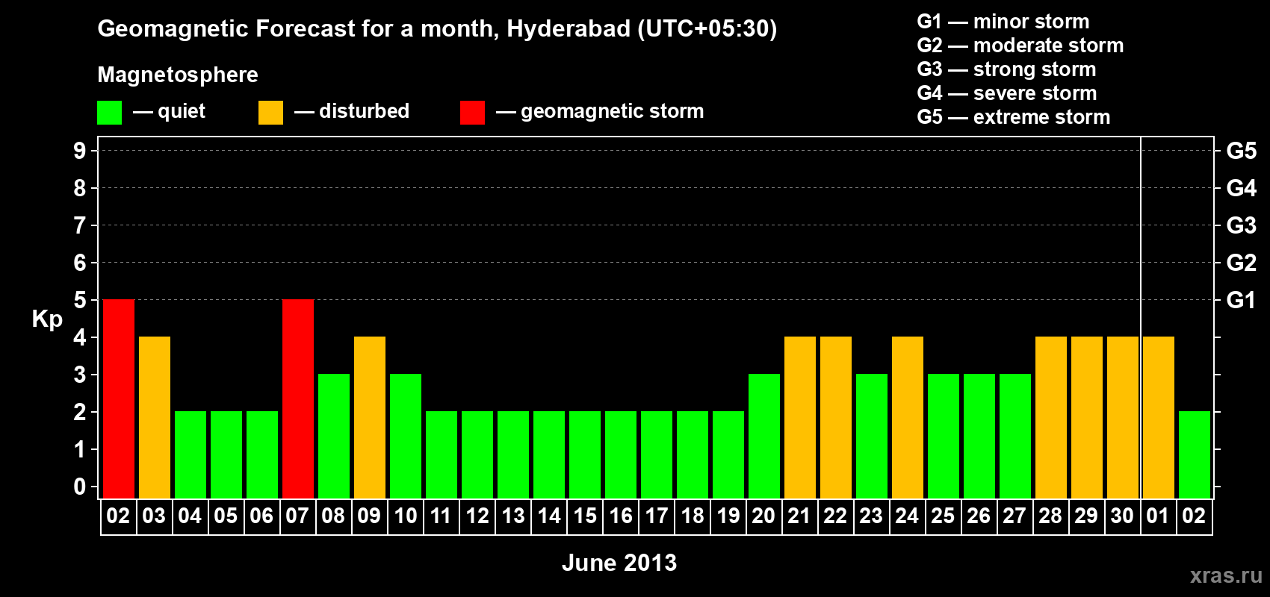Click the G1 minor storm legend line
1270x597 pixels.
click(1003, 22)
